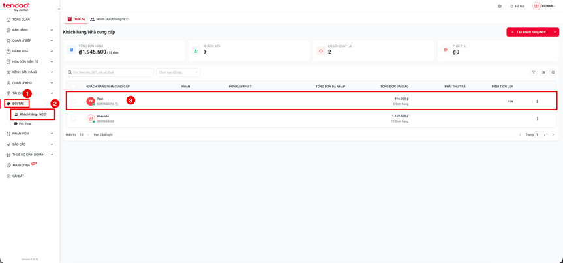Open column settings gear icon above the table
This screenshot has height=263, width=563.
[553, 72]
